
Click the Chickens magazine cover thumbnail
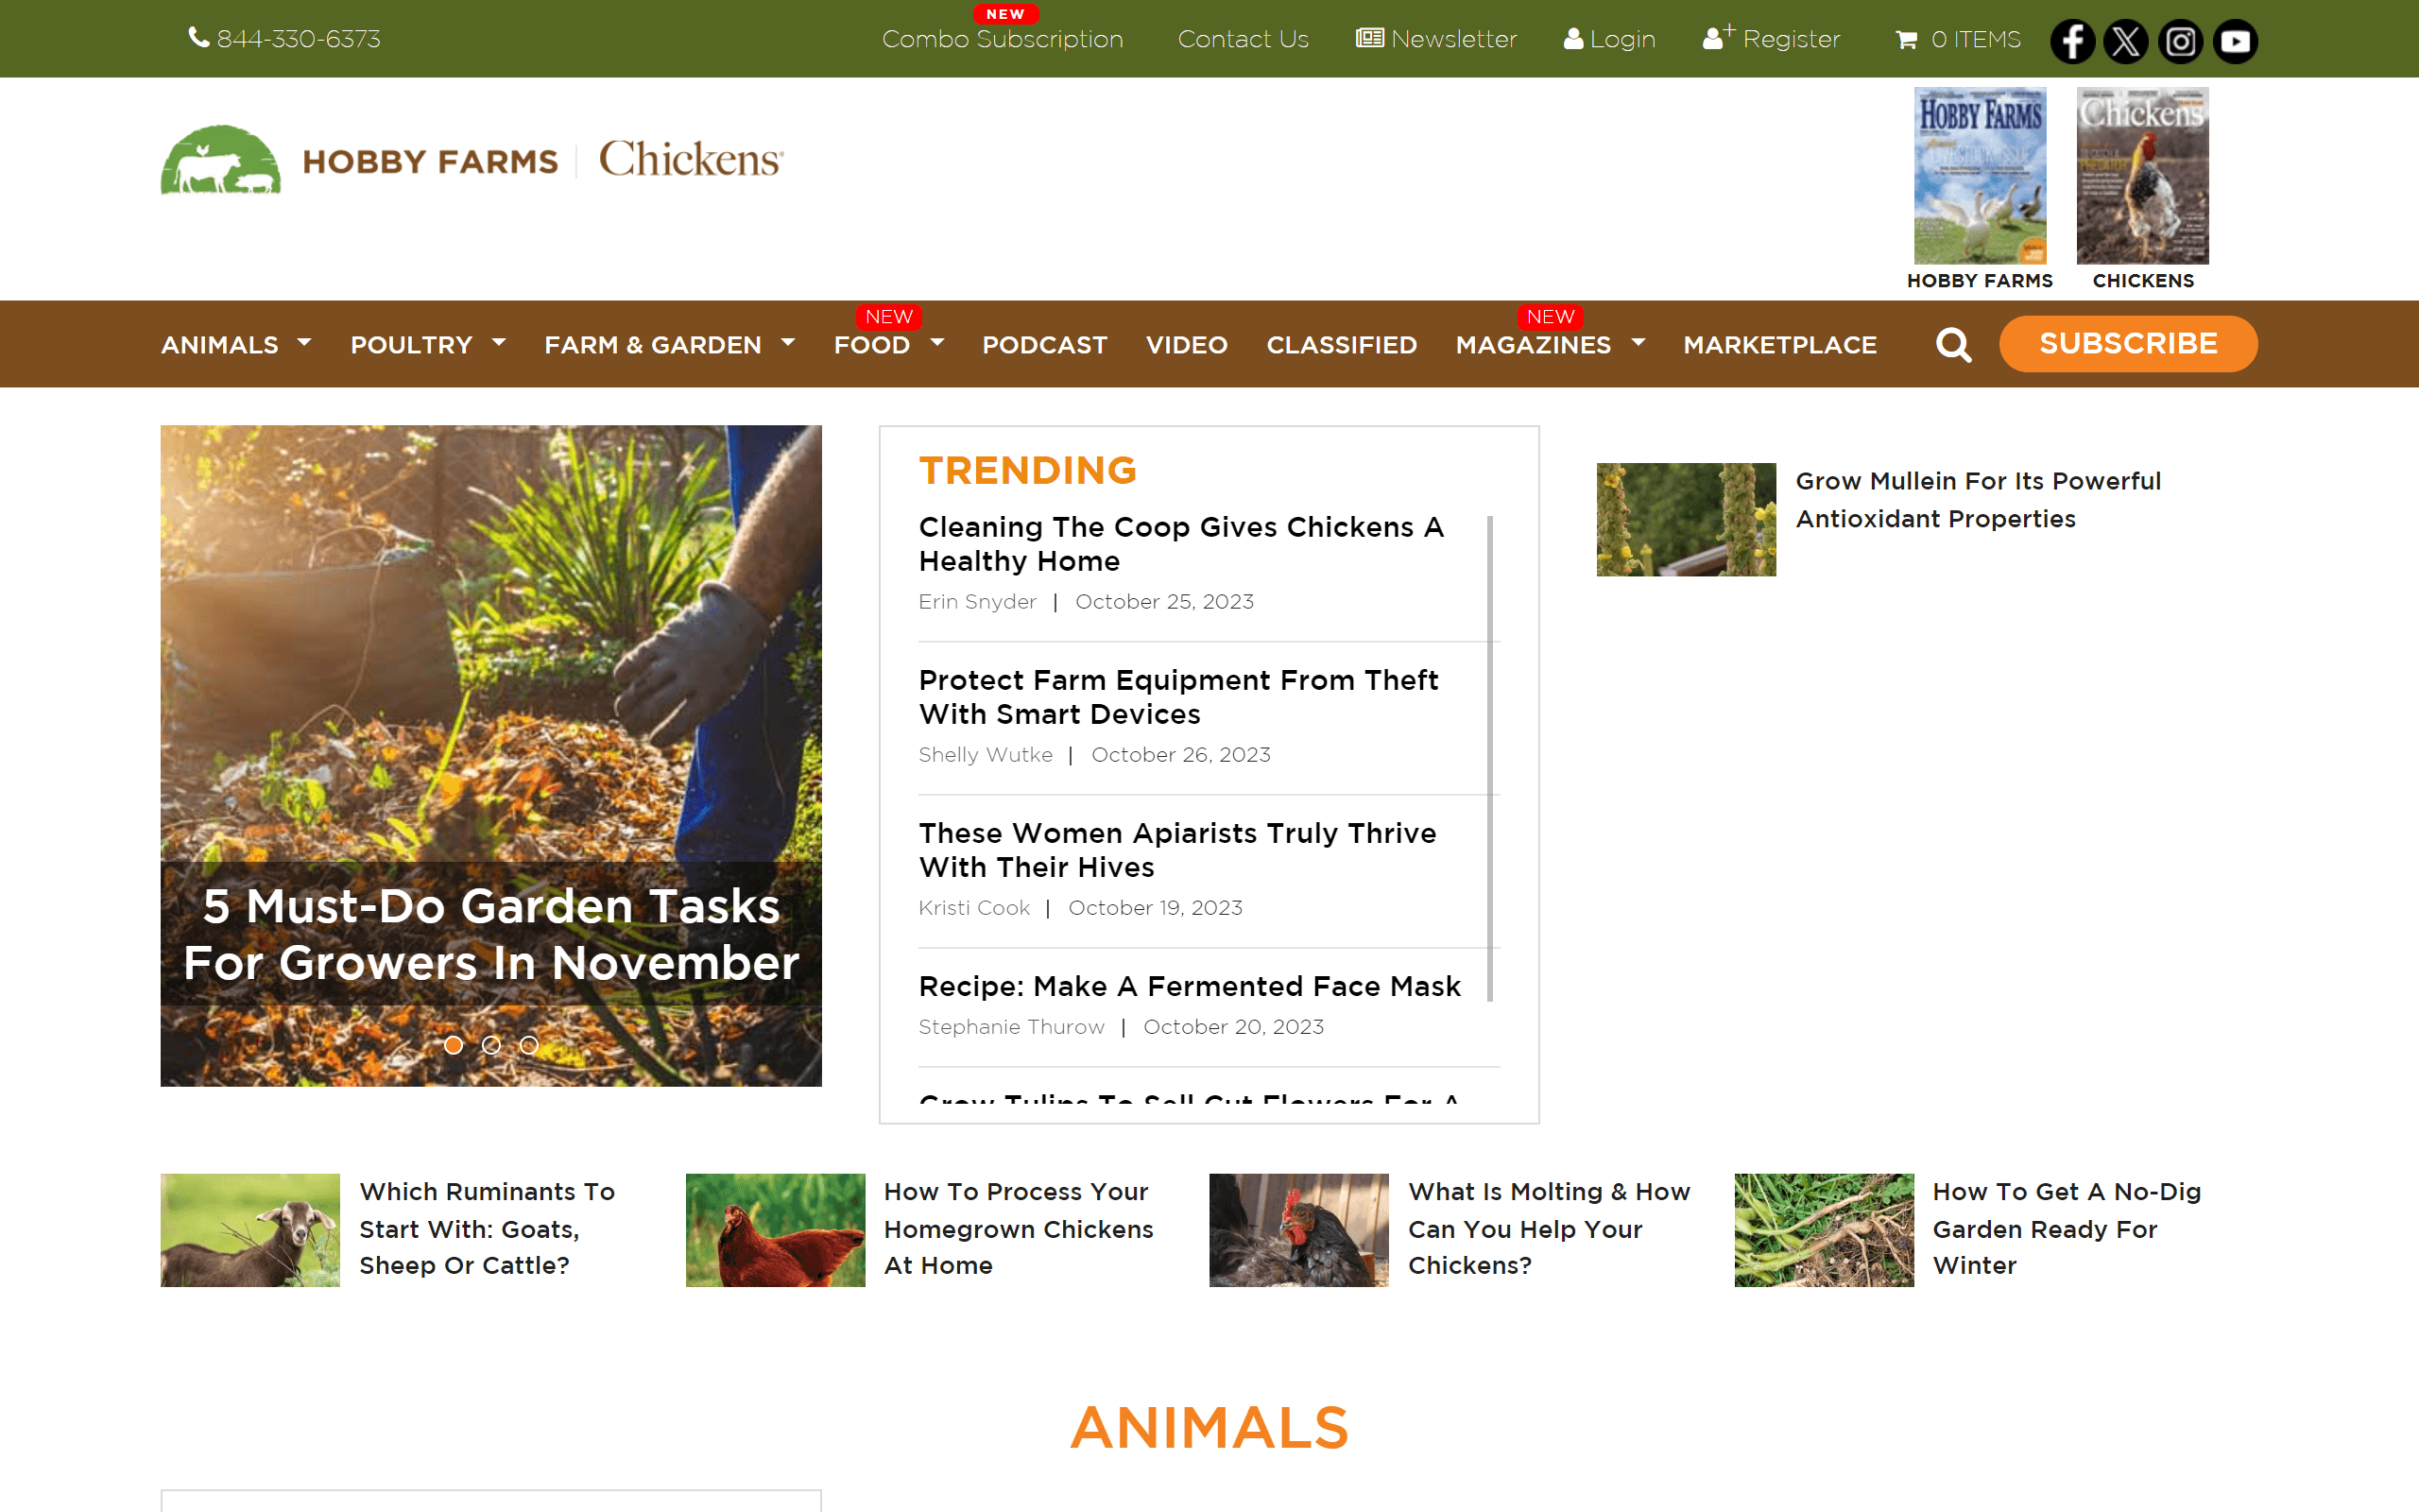2141,176
